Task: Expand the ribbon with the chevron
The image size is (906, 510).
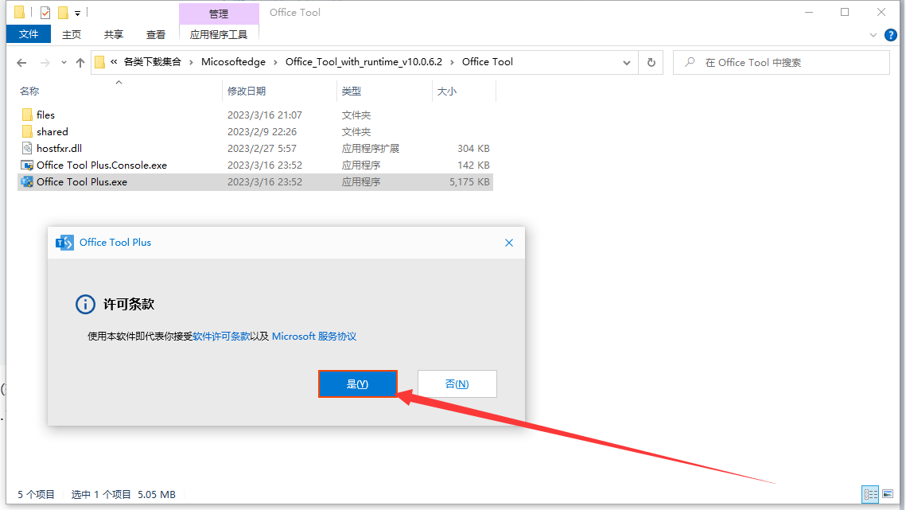Action: pyautogui.click(x=873, y=35)
